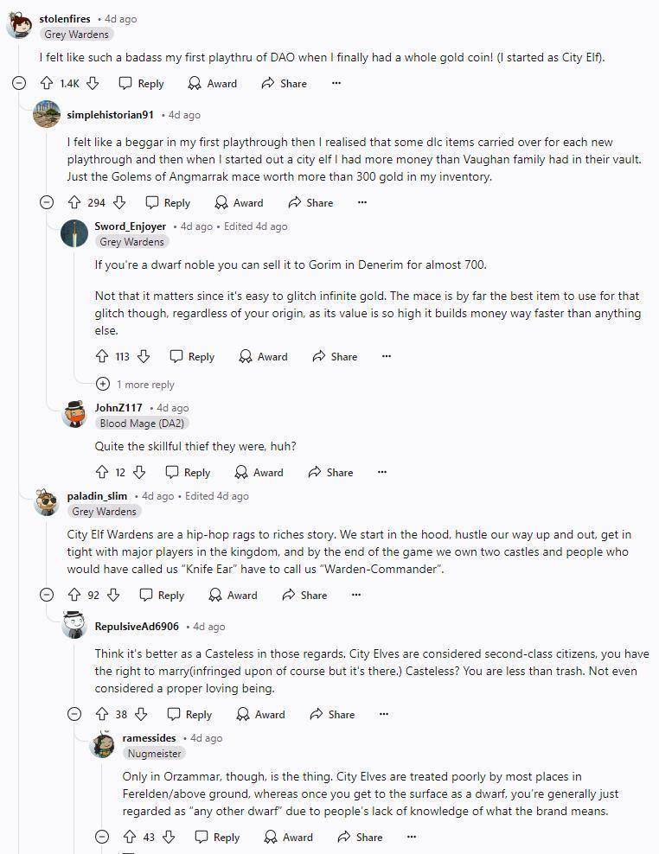Open three-dot menu on ramessides' comment
659x854 pixels.
(412, 837)
